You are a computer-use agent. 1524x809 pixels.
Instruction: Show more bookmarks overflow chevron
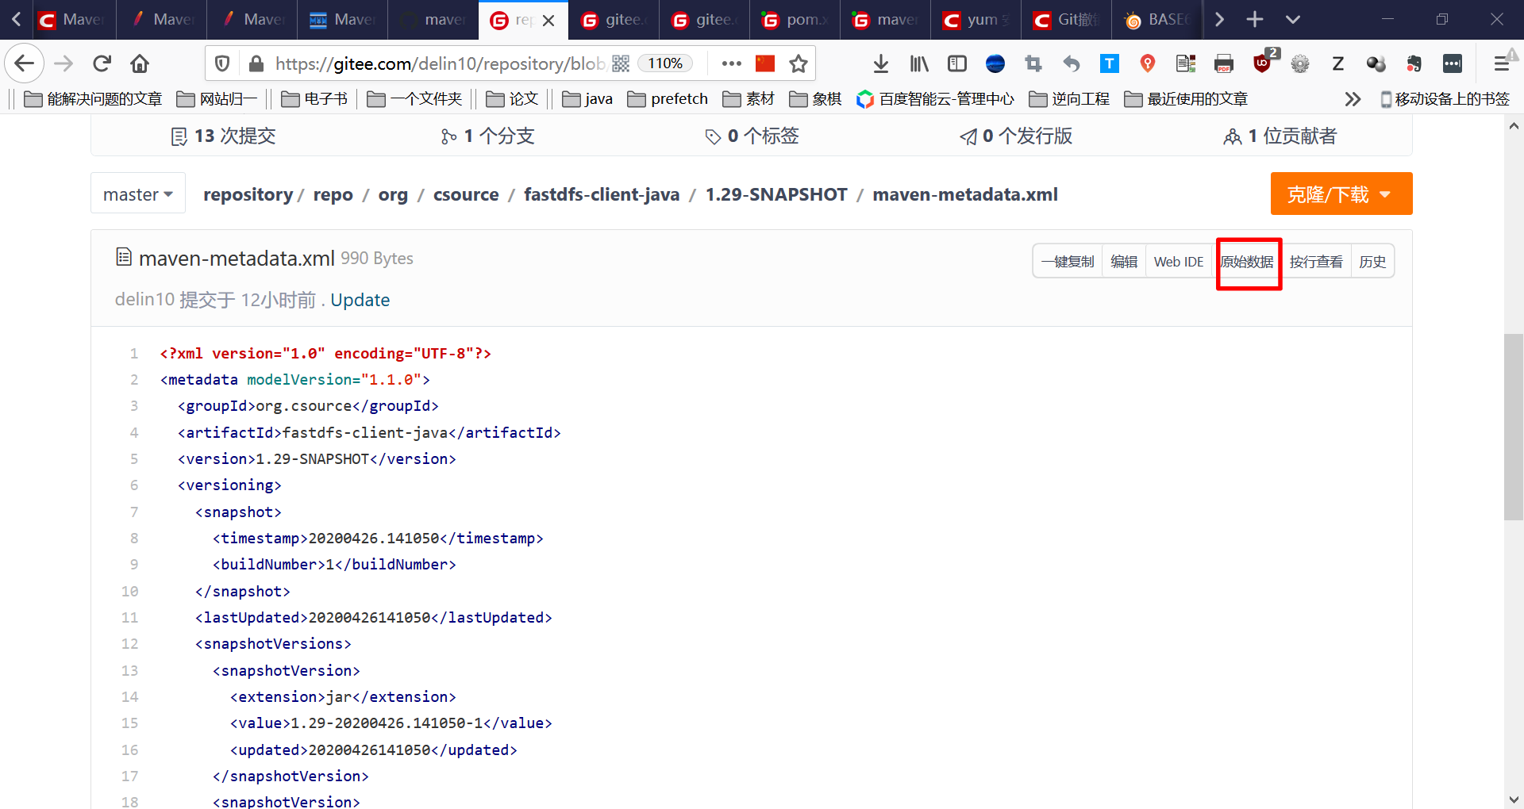(x=1353, y=99)
